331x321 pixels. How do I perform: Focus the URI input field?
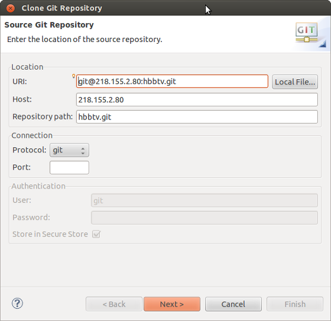172,82
